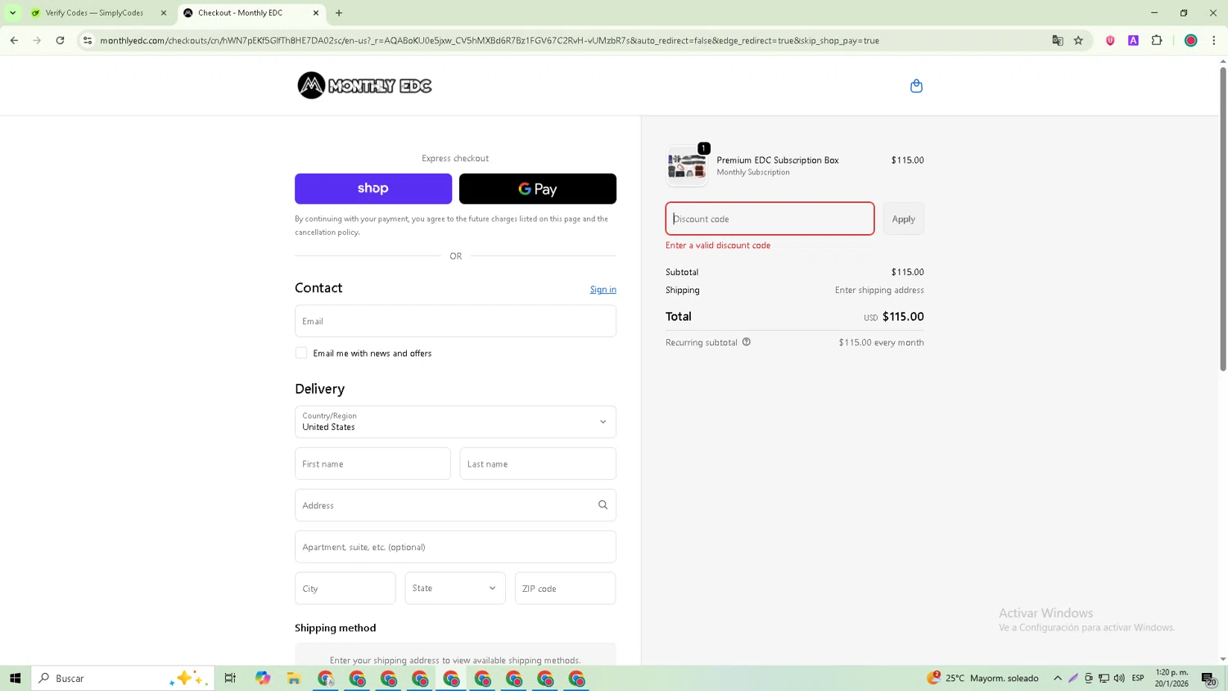1228x691 pixels.
Task: Open a new browser tab
Action: pos(339,13)
